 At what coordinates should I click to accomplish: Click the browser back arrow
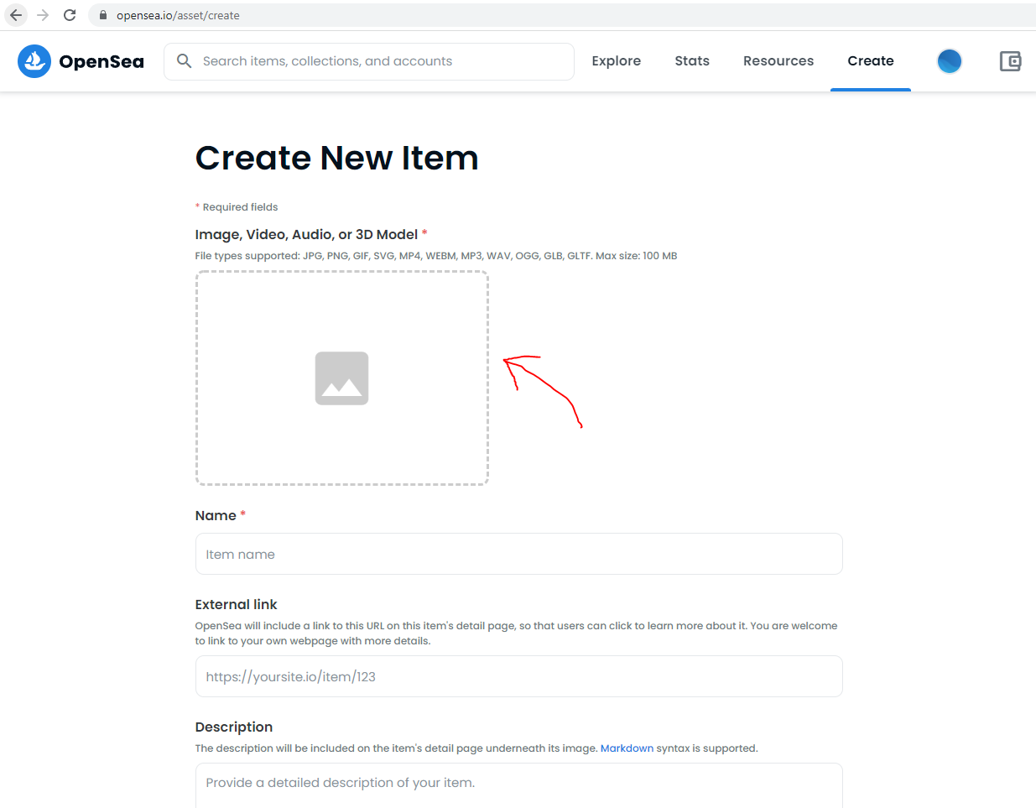[16, 15]
